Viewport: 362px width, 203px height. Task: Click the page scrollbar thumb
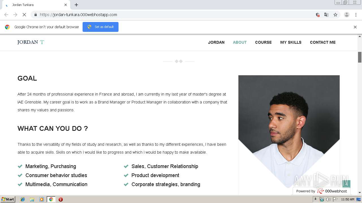(x=360, y=57)
